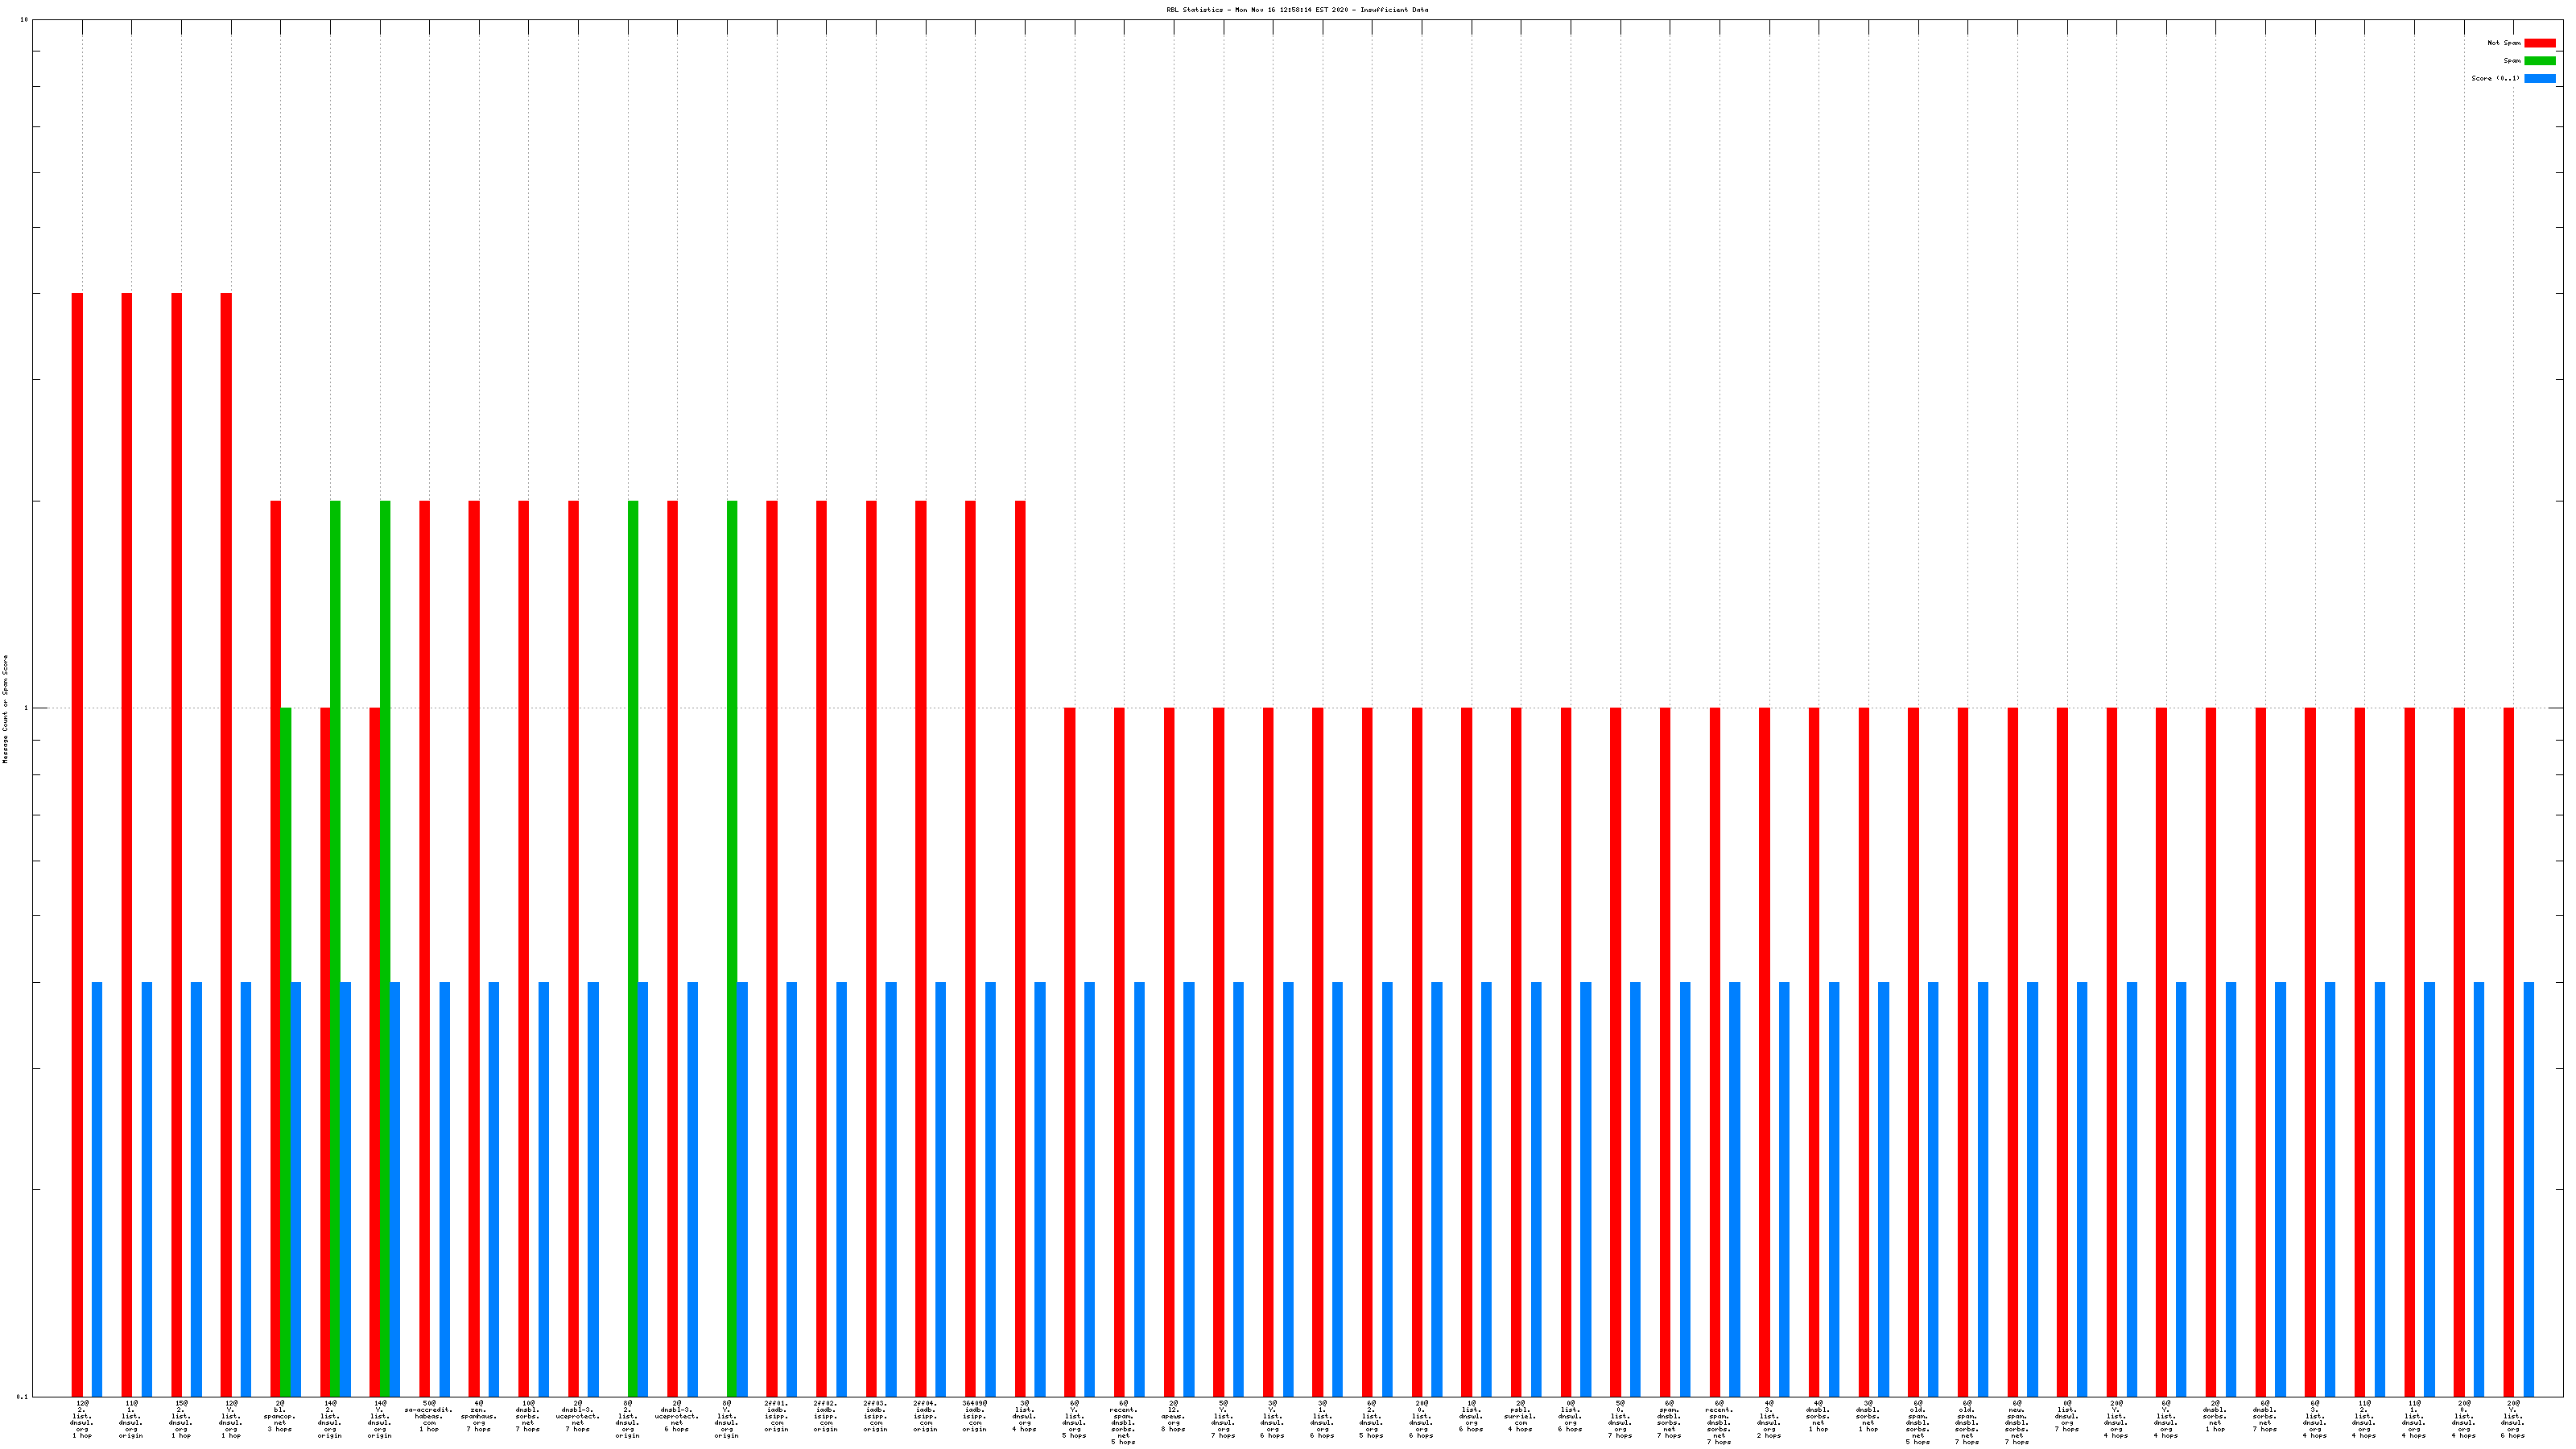Click the psbl.surriel.com 4 hops label
This screenshot has width=2576, height=1449.
(1520, 1416)
